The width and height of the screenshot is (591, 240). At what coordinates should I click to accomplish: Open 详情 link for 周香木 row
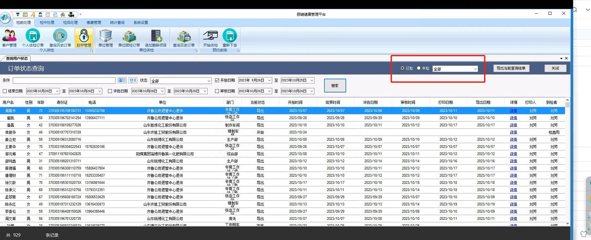click(x=513, y=111)
